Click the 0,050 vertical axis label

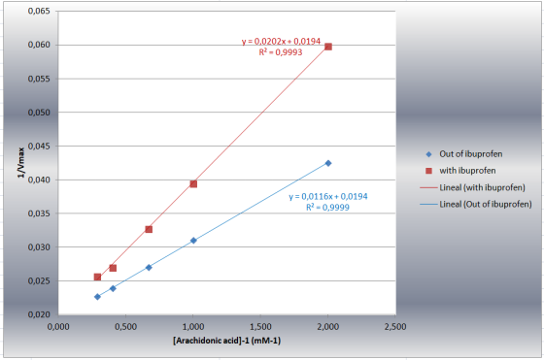[x=39, y=113]
